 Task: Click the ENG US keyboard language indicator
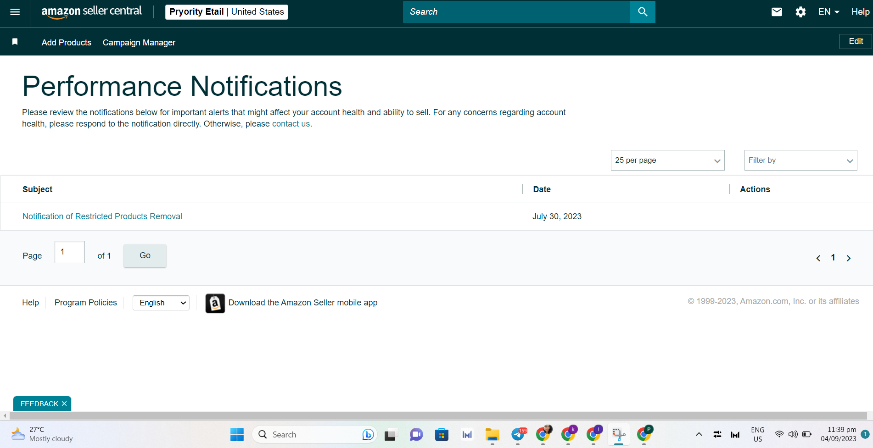click(757, 434)
